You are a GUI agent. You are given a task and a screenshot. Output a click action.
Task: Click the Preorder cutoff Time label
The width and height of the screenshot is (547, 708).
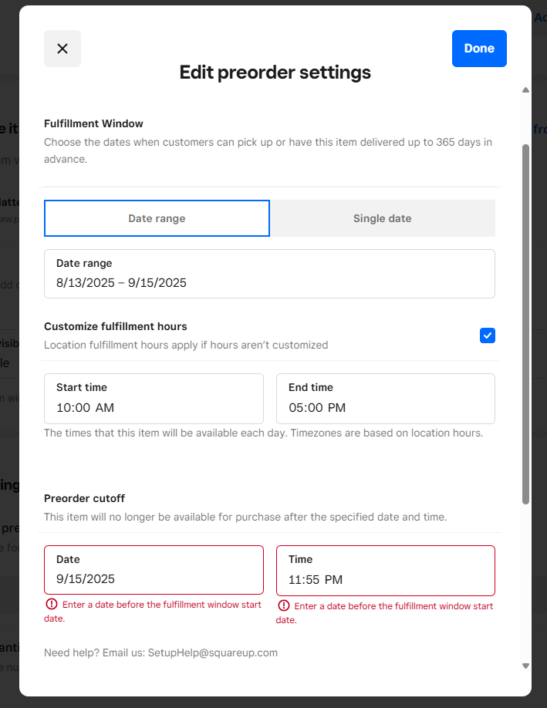coord(301,559)
